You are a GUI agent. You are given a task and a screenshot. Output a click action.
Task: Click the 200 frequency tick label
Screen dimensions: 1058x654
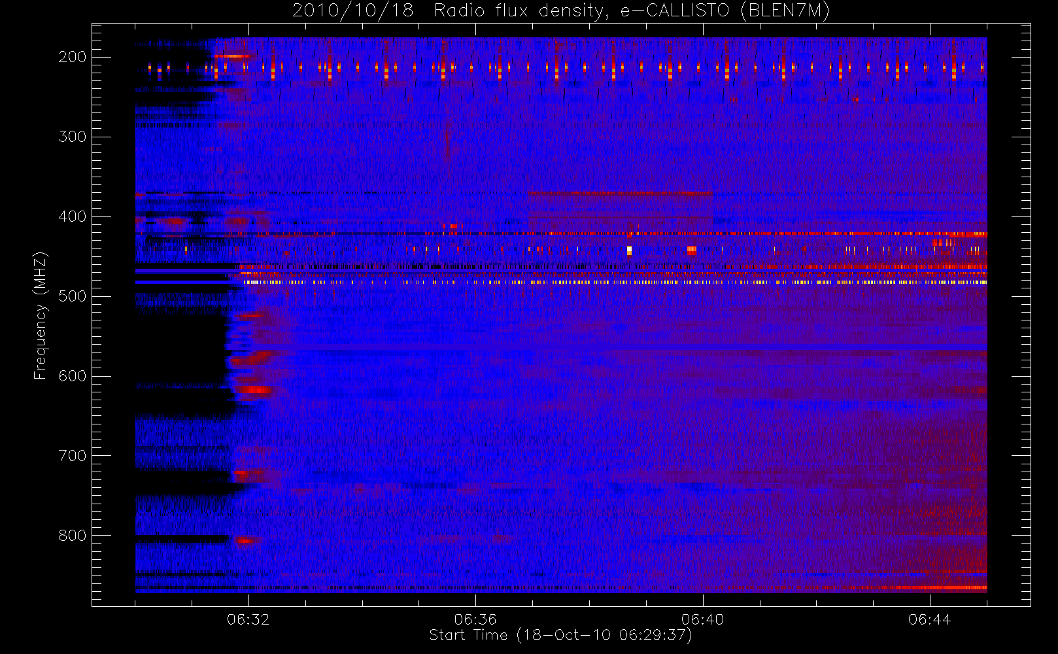click(73, 57)
